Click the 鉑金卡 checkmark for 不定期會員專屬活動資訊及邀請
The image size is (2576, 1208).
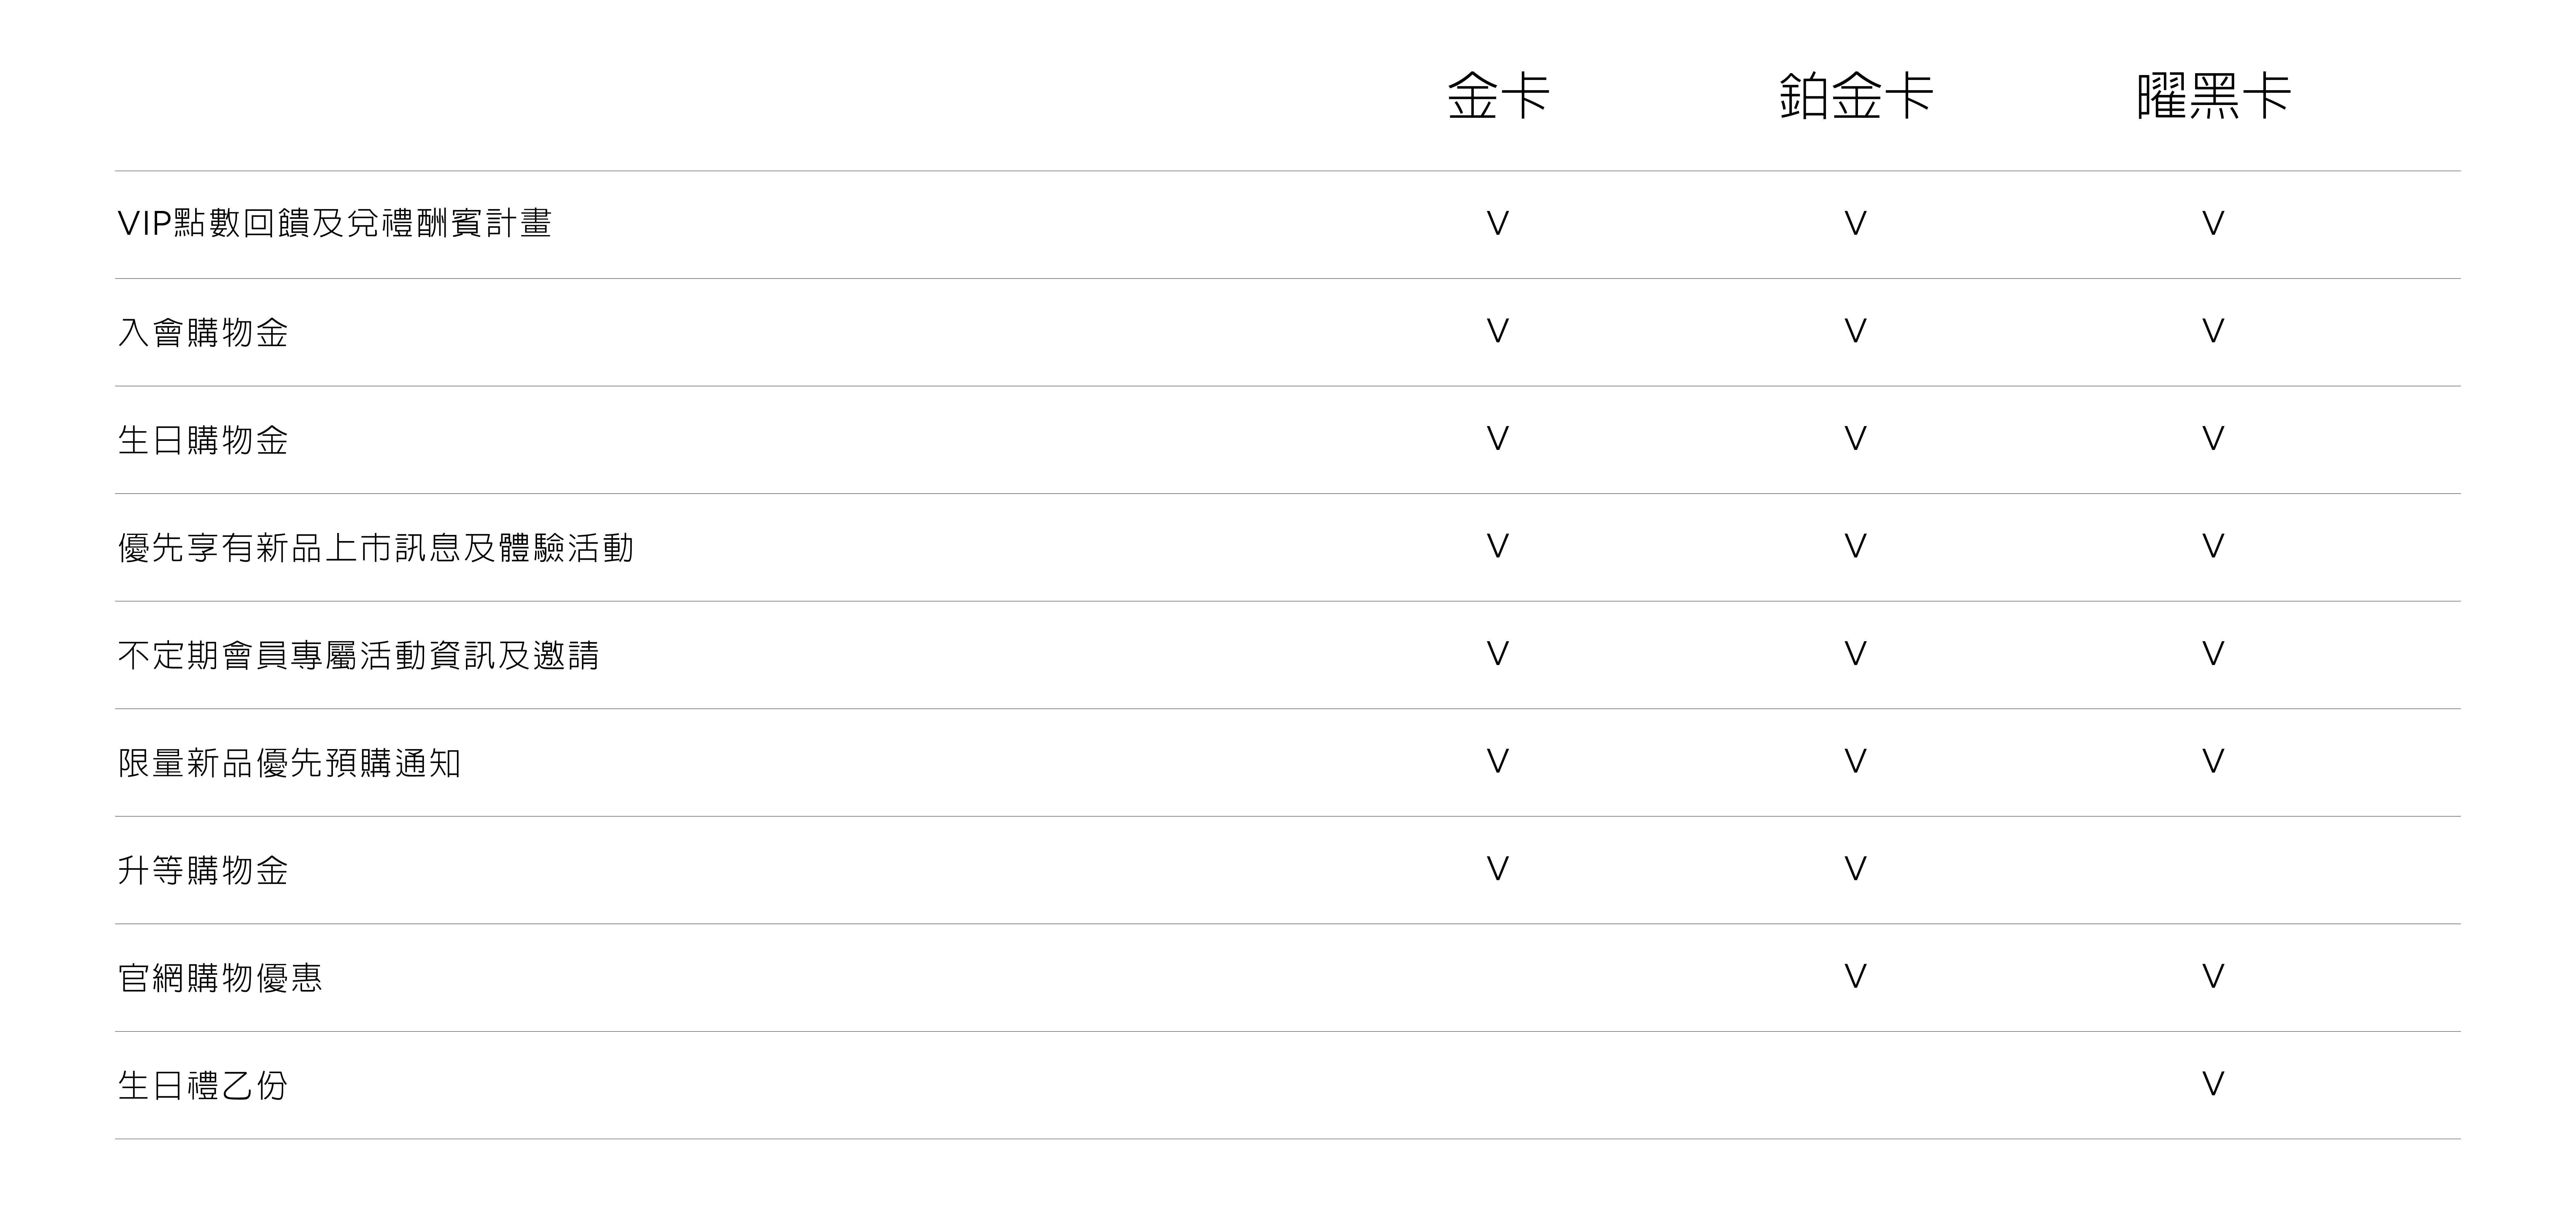pos(1855,654)
